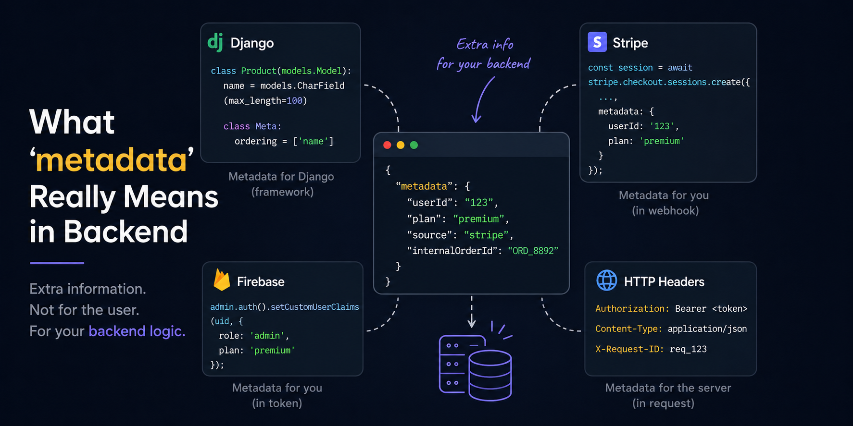The image size is (853, 426).
Task: Click the "source": "stripe" JSON line
Action: click(x=460, y=235)
